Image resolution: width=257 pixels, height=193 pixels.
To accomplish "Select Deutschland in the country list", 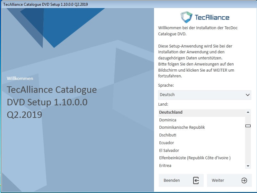I will click(171, 112).
